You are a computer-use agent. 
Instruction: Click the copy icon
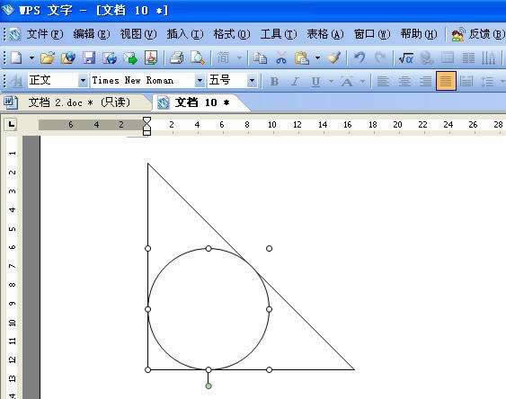point(260,58)
